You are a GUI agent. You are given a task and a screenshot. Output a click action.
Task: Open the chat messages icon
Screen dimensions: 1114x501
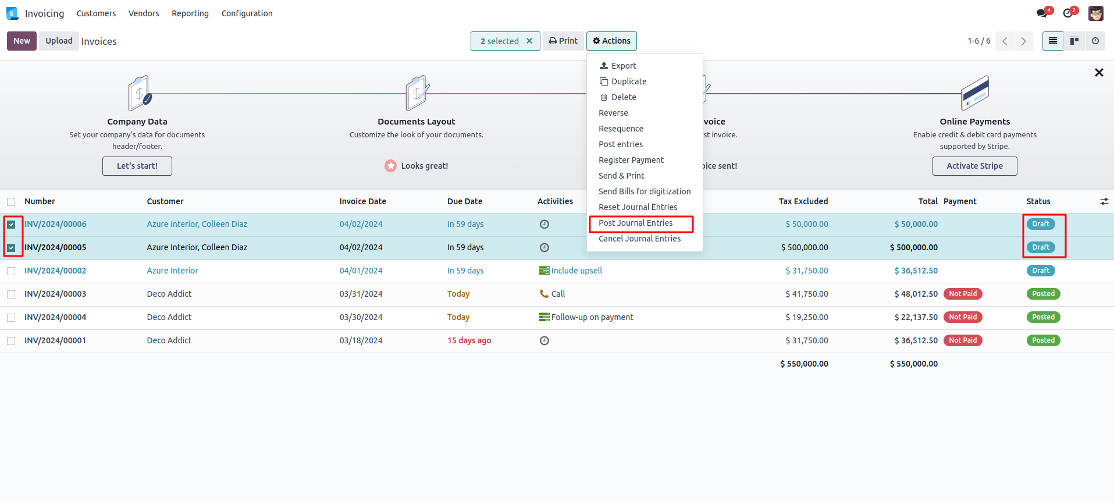point(1042,13)
